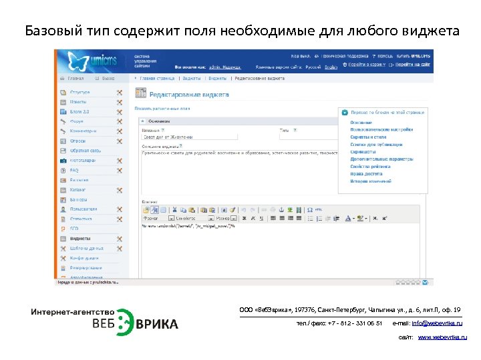Viewport: 481px width, 360px height.
Task: Click Перейти в корзину link
Action: coord(367,65)
